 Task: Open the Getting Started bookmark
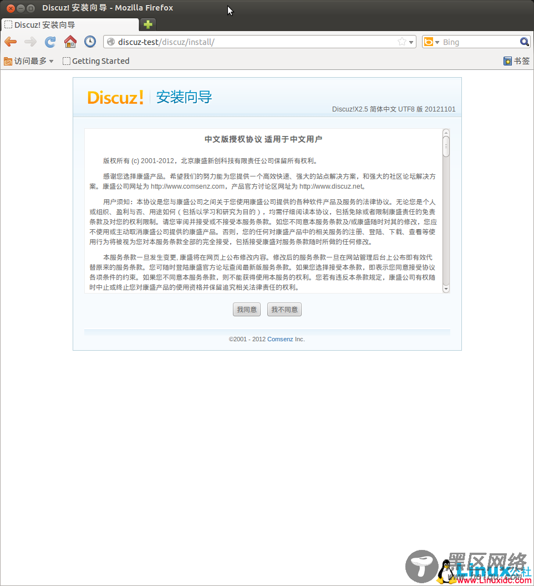click(96, 61)
